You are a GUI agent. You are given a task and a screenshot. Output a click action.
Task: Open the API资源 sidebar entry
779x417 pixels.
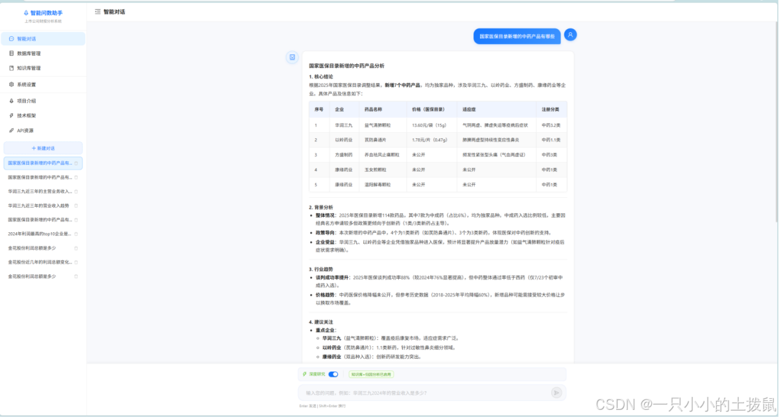pos(43,130)
